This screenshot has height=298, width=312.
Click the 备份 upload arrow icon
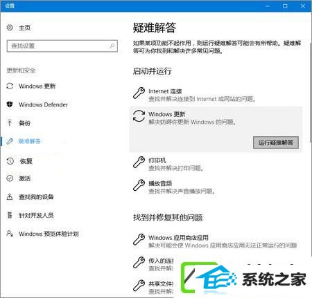10,123
